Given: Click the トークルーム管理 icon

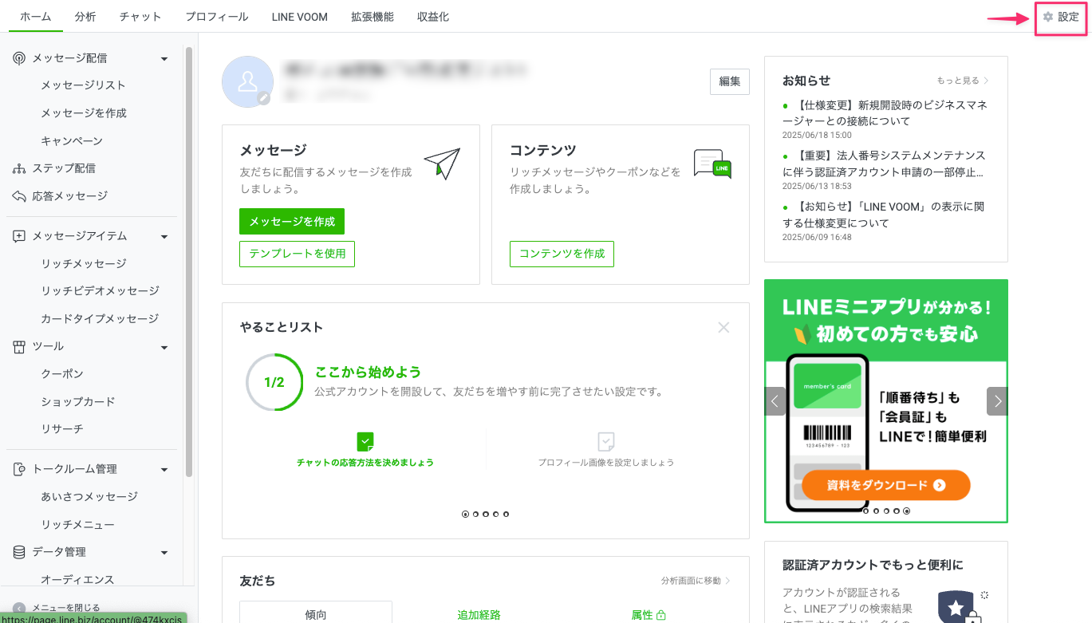Looking at the screenshot, I should click(x=20, y=469).
